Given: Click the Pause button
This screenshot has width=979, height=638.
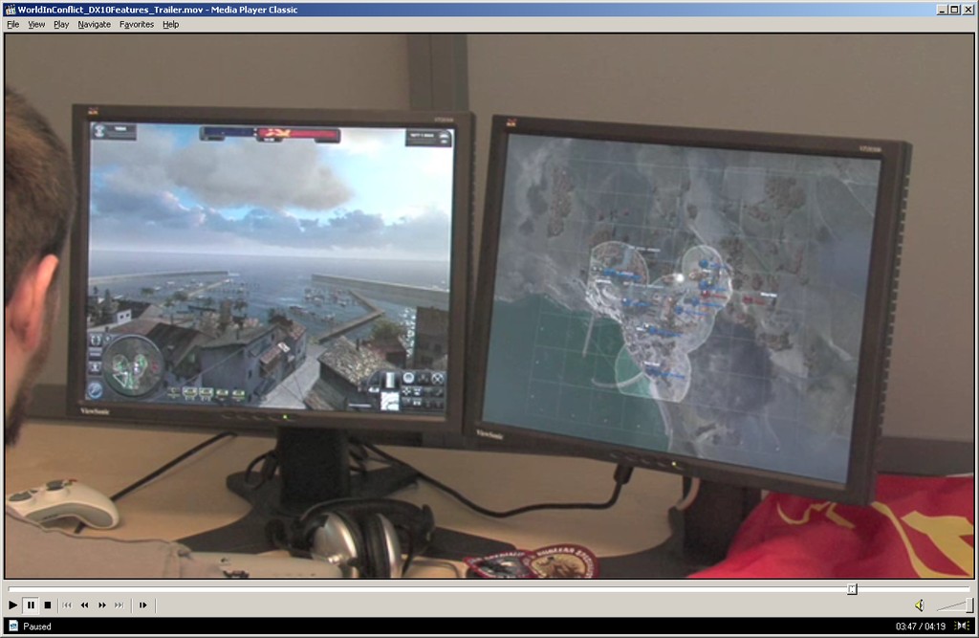Looking at the screenshot, I should pos(31,605).
